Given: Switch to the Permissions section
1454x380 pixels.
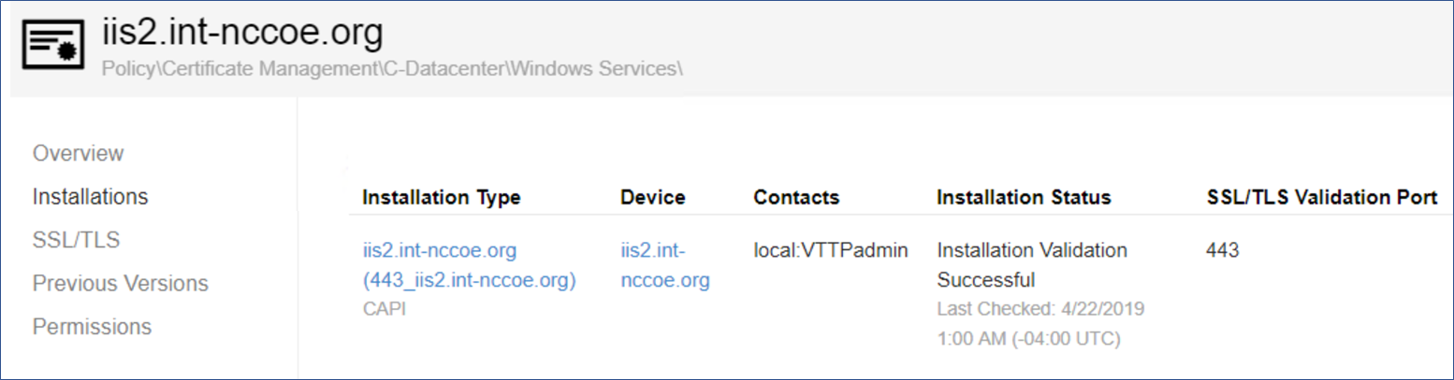Looking at the screenshot, I should [92, 327].
